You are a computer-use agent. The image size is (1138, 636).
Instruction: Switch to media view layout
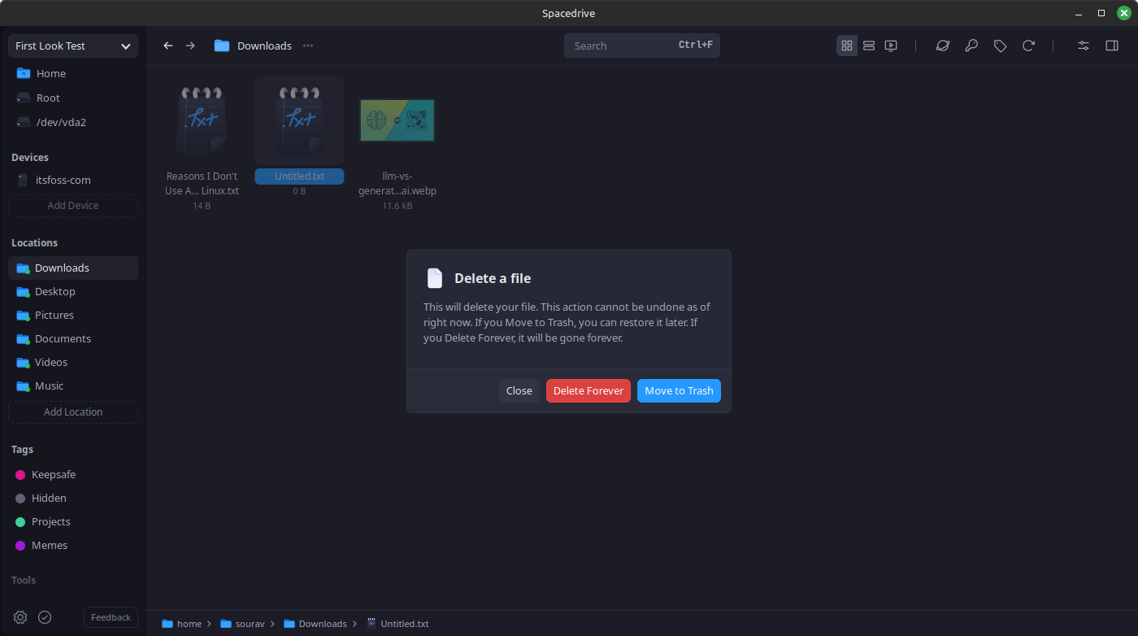click(891, 46)
